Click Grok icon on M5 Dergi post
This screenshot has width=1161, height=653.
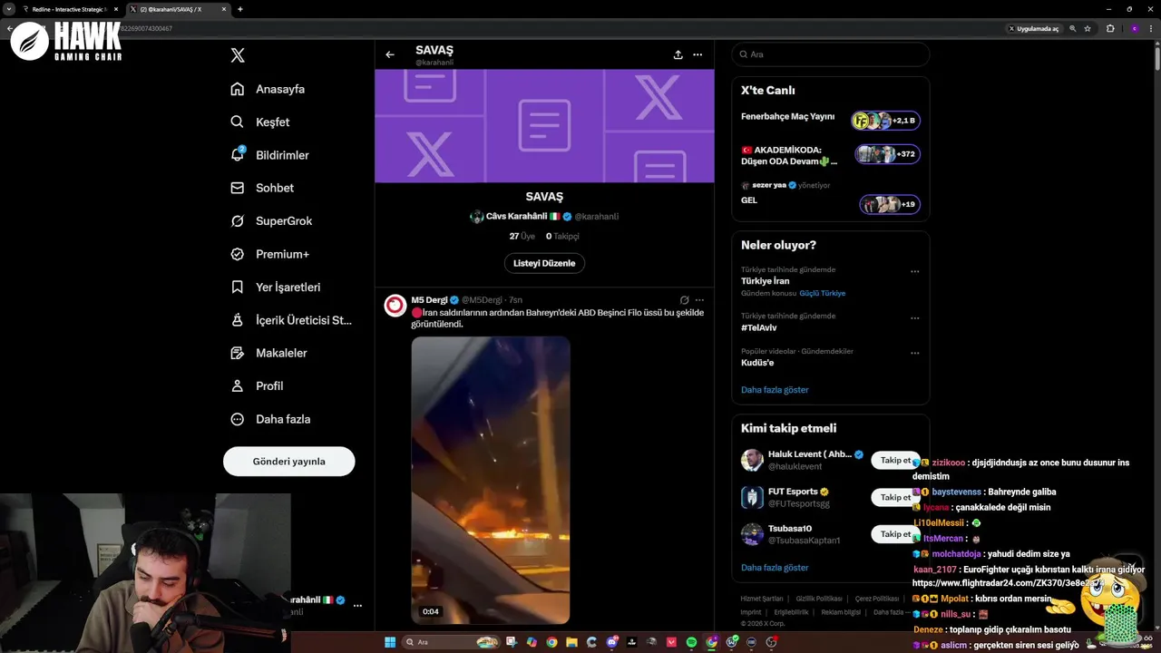pyautogui.click(x=685, y=300)
